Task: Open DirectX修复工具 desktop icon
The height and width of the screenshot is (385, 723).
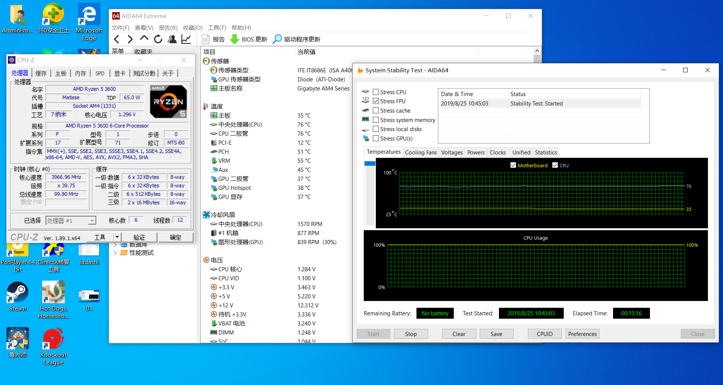Action: point(53,258)
